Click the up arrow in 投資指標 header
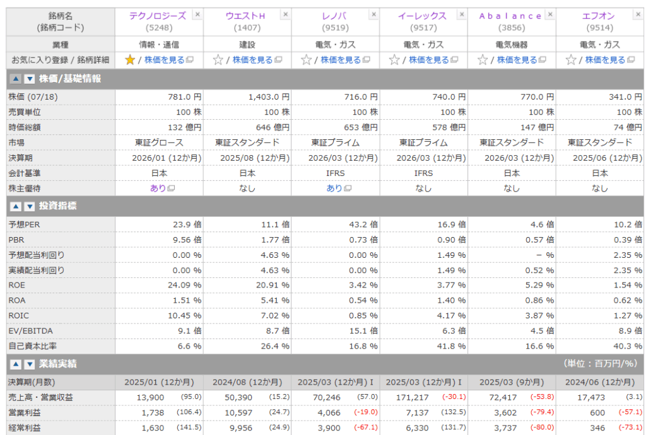Screen dimensions: 646x435 pos(16,206)
